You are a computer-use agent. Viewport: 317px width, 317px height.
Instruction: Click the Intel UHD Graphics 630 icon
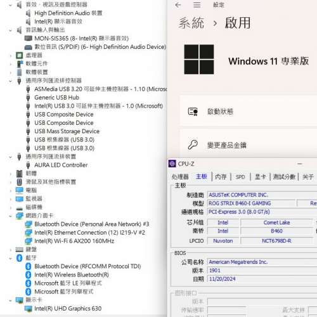click(29, 309)
